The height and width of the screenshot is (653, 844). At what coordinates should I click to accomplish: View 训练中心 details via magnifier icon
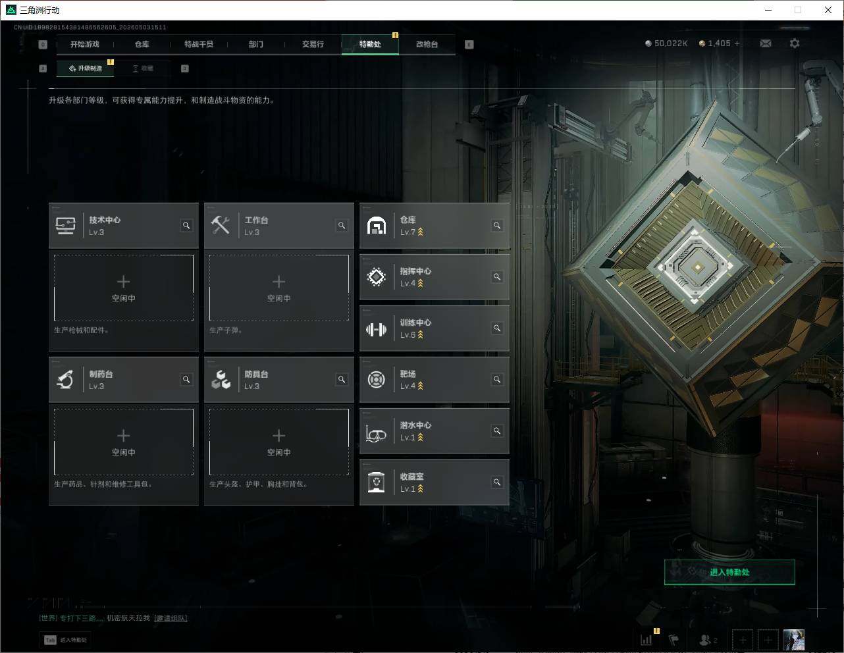[x=497, y=328]
